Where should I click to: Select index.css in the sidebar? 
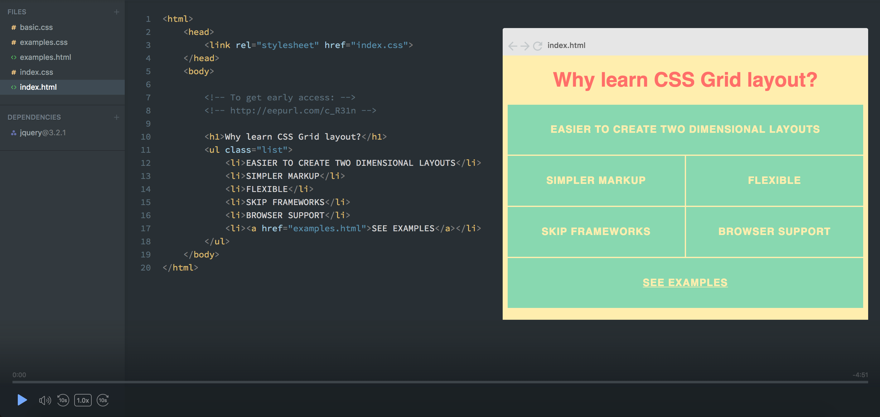36,72
